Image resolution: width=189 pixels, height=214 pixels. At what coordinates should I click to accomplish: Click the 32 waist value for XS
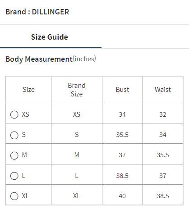[x=163, y=114]
